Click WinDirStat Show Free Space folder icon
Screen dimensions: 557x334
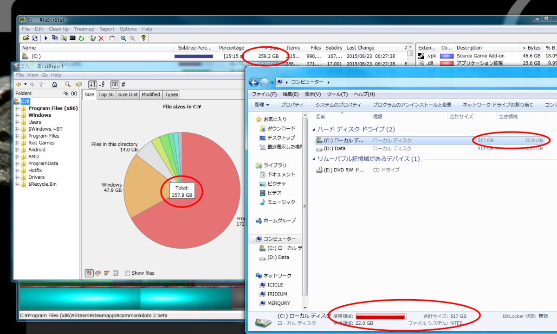(x=112, y=38)
